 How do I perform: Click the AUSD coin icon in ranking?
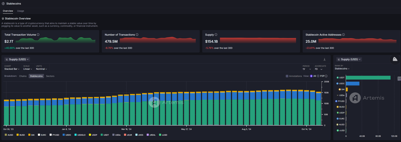[338, 124]
